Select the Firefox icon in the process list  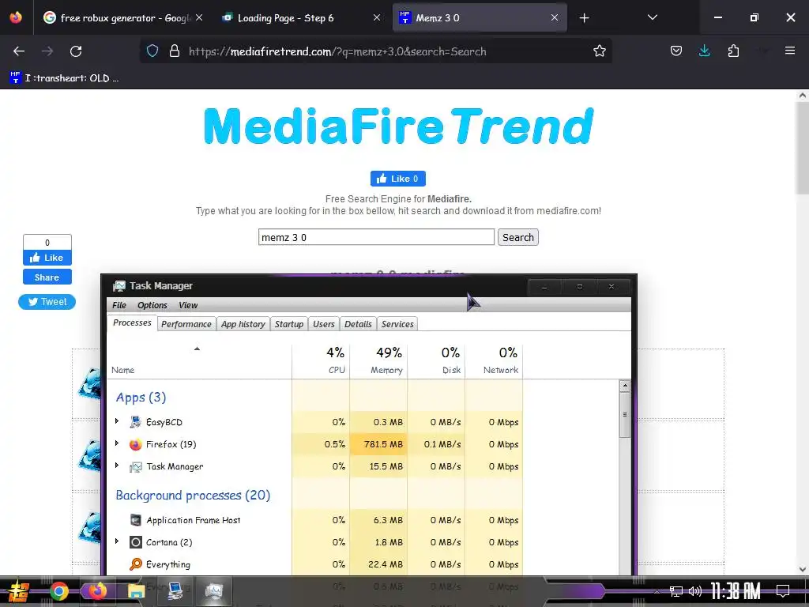pyautogui.click(x=135, y=444)
